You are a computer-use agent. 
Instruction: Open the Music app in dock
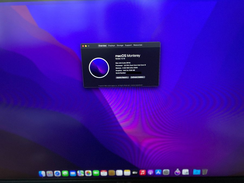tap(143, 172)
